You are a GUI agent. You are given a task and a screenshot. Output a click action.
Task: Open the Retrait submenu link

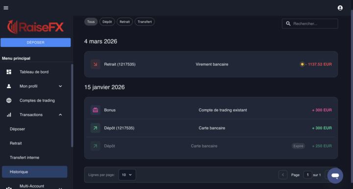click(x=16, y=143)
